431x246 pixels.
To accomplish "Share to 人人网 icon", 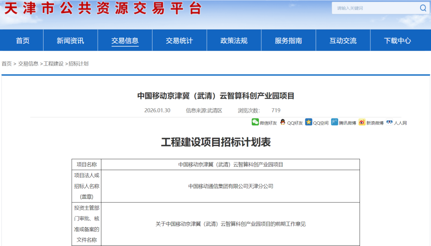I will click(x=389, y=122).
